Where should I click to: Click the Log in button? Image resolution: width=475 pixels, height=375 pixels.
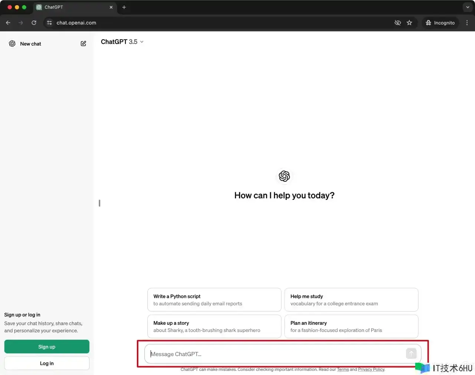(47, 364)
